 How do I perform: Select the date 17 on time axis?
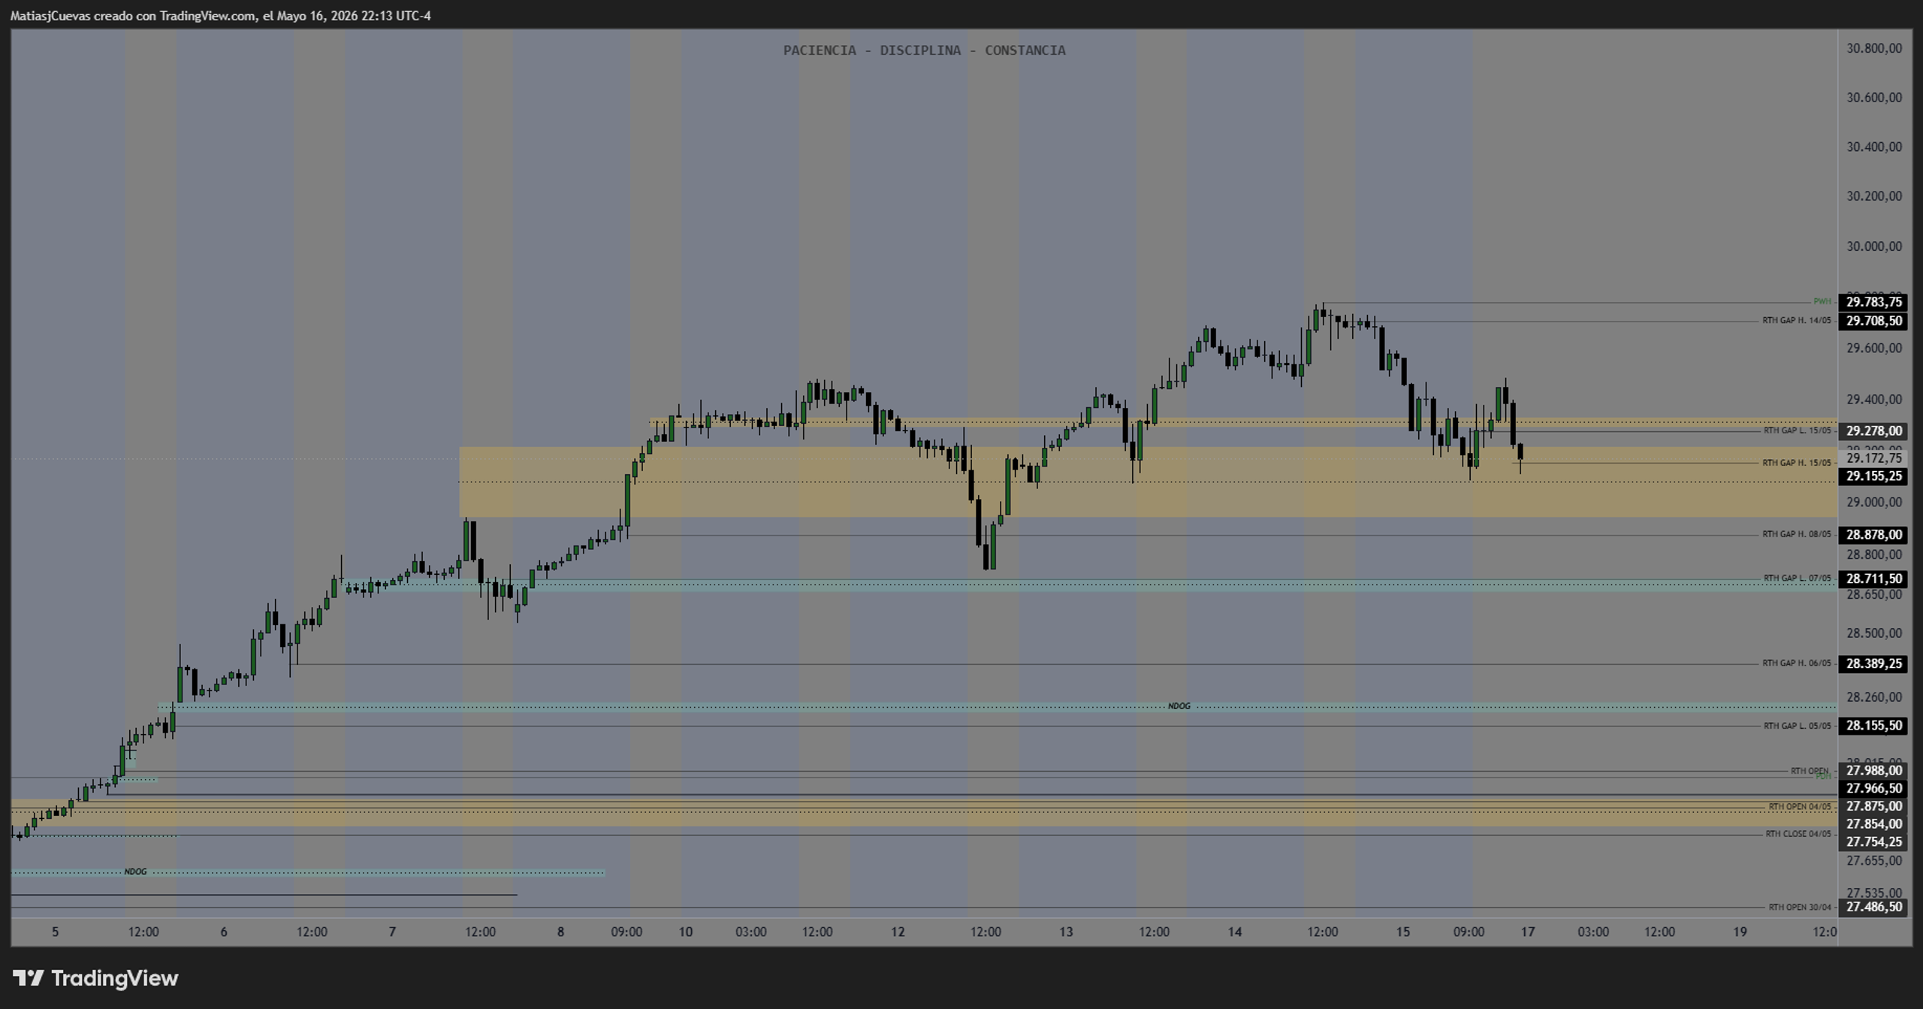coord(1527,932)
